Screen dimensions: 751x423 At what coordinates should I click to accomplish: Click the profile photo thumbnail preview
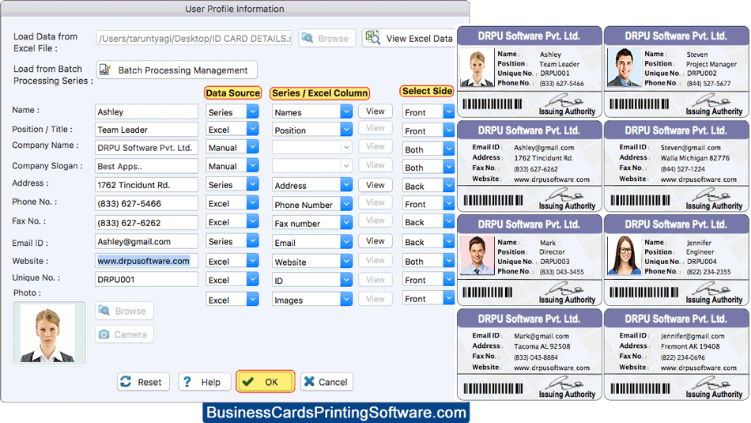coord(49,333)
